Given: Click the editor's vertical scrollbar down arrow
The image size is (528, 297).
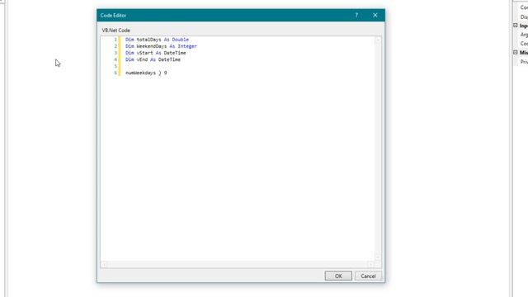Looking at the screenshot, I should (x=378, y=257).
